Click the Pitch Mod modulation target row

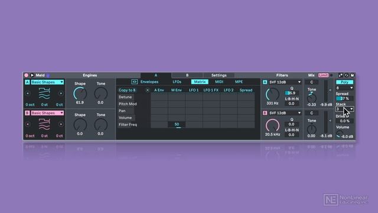coord(128,104)
